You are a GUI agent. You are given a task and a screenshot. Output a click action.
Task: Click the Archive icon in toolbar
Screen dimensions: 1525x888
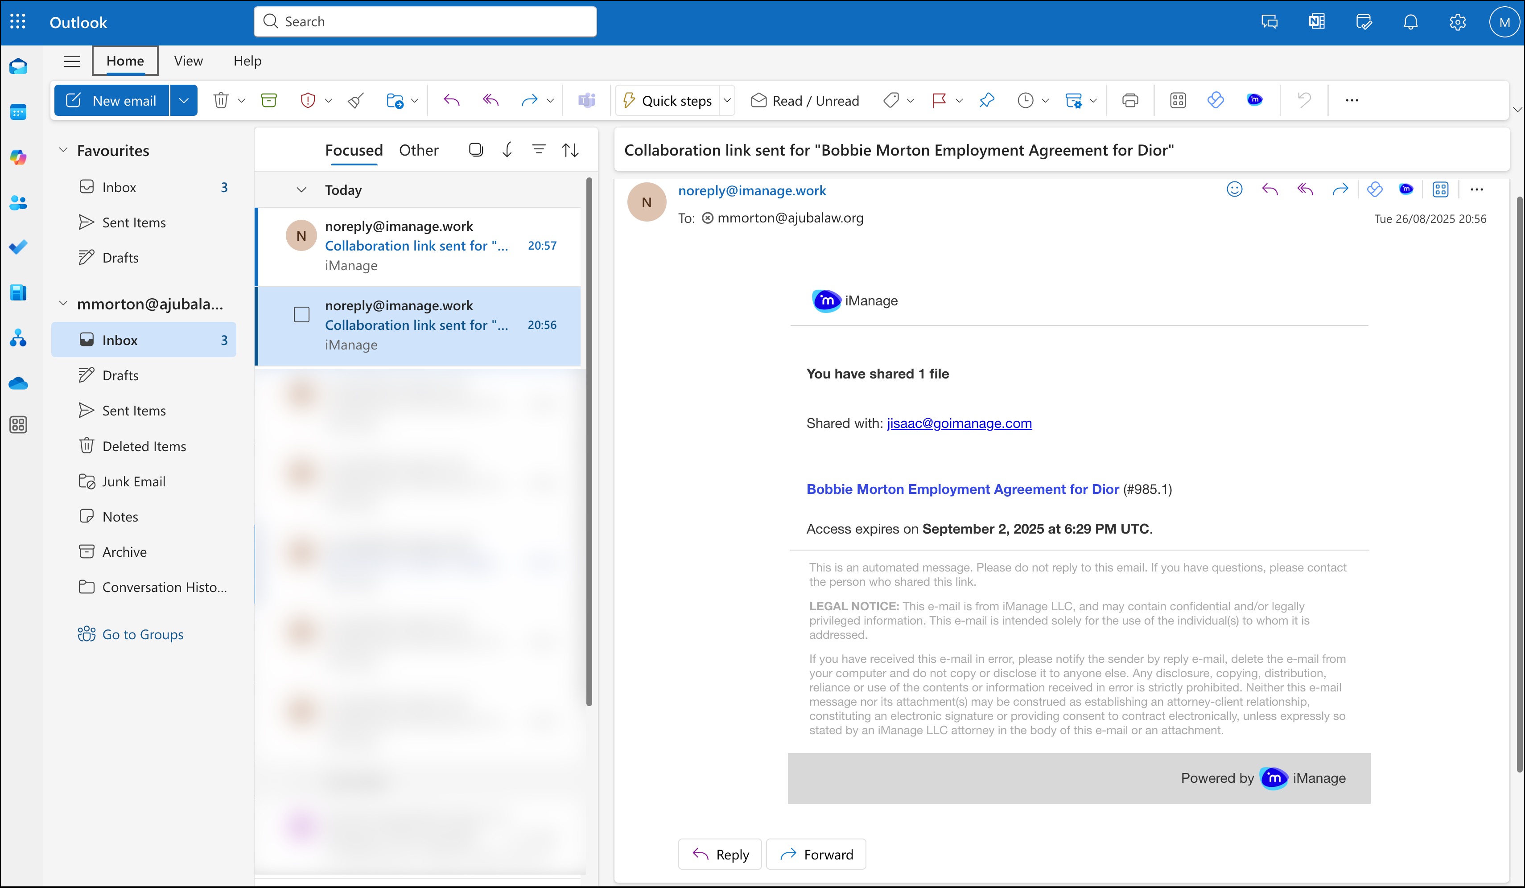(269, 100)
